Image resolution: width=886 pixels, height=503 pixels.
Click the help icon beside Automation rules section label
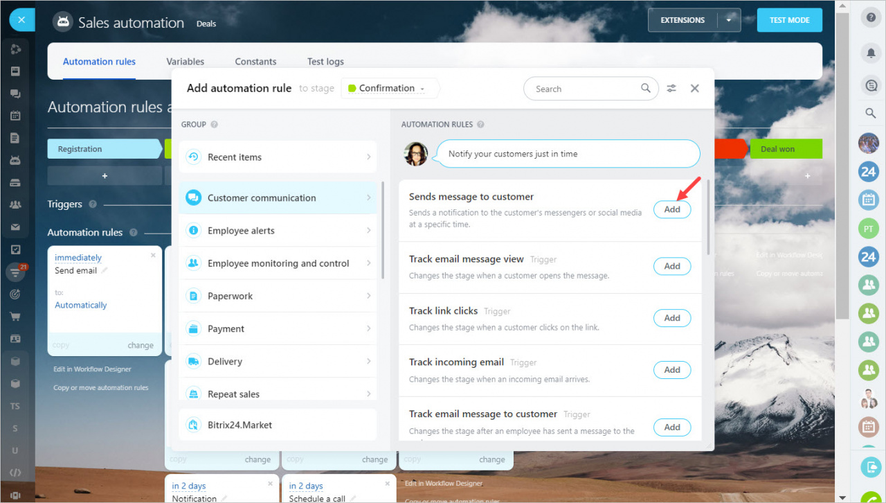coord(133,233)
